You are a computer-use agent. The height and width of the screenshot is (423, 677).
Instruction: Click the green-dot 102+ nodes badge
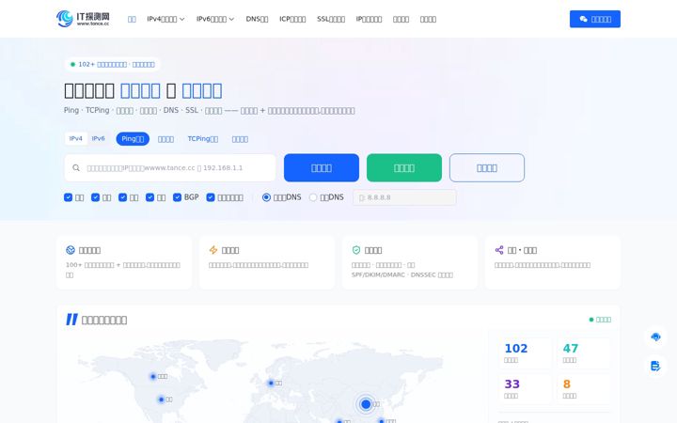[113, 64]
